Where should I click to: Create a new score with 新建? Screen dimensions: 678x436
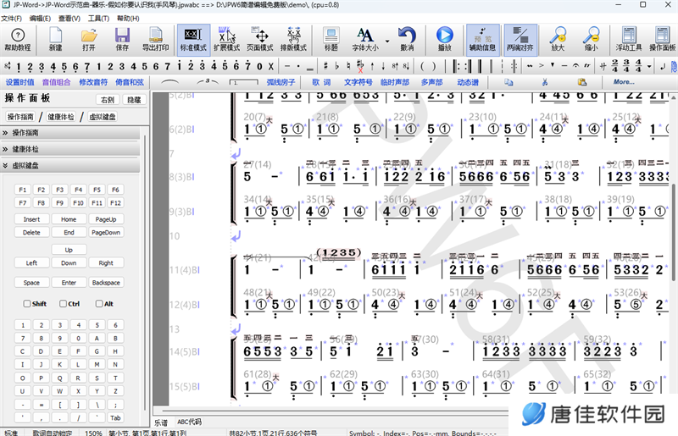point(55,40)
